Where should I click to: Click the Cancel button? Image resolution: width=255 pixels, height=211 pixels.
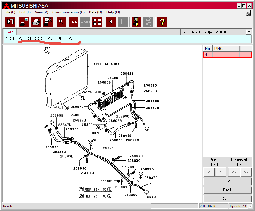tap(227, 198)
